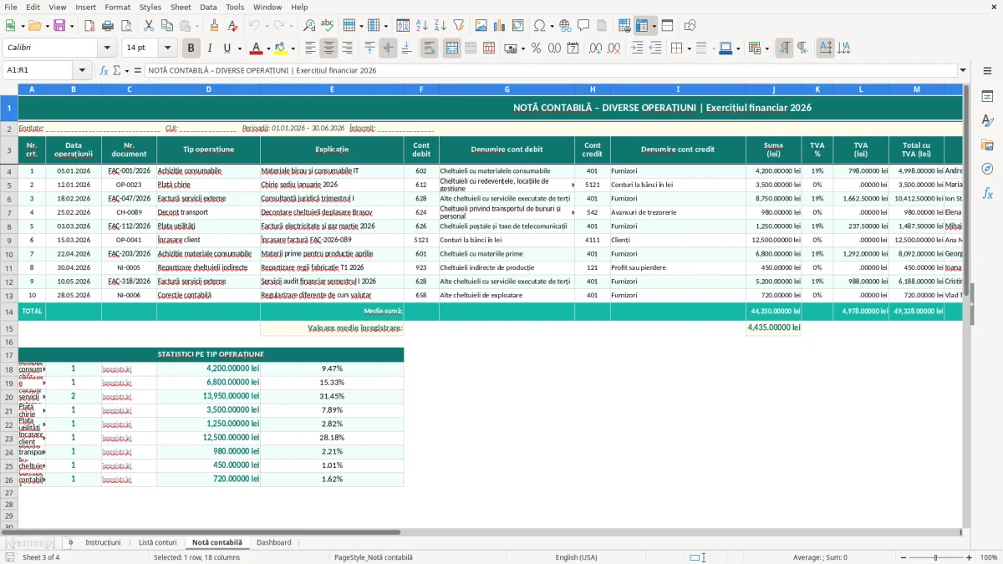Toggle left-to-right text direction
Image resolution: width=1003 pixels, height=564 pixels.
point(784,48)
